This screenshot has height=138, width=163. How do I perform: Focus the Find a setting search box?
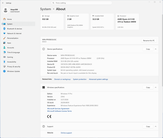81,3
